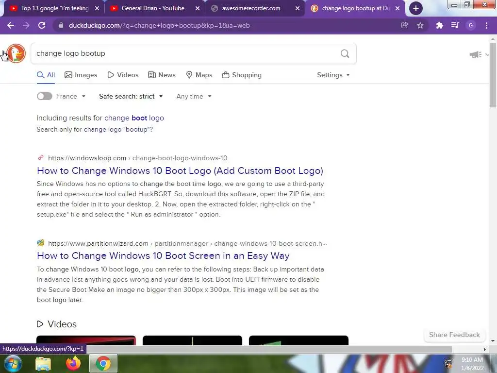The height and width of the screenshot is (373, 497).
Task: Click the system tray action icon
Action: click(448, 363)
